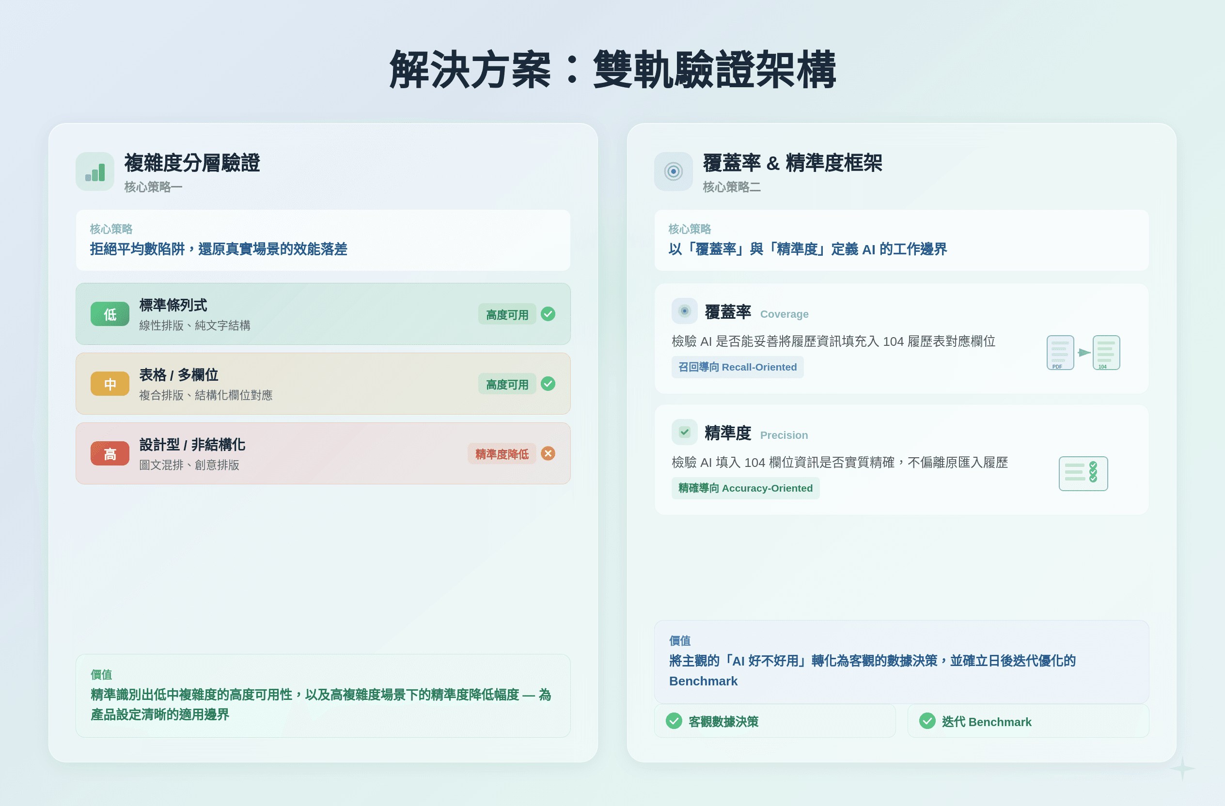Click the 精準度降低 status label
Screen dimensions: 1225x806
pos(502,454)
